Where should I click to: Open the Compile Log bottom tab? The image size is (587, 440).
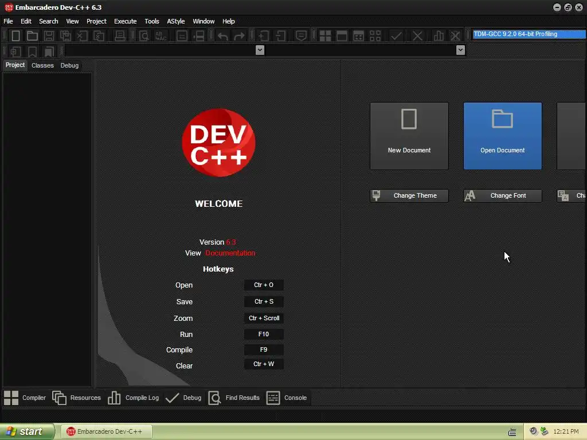(x=133, y=398)
